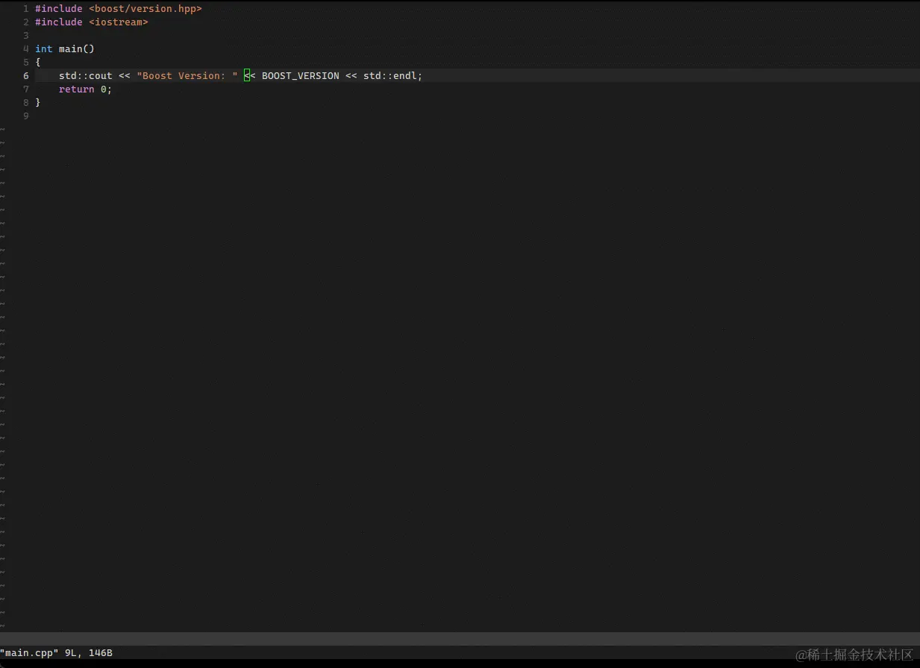Click the highlighted line number 6

(26, 75)
